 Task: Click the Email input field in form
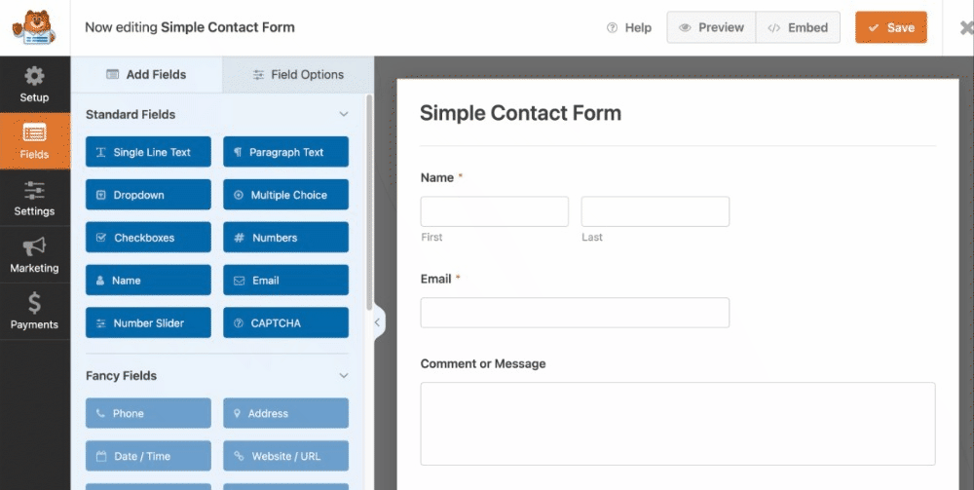[575, 313]
